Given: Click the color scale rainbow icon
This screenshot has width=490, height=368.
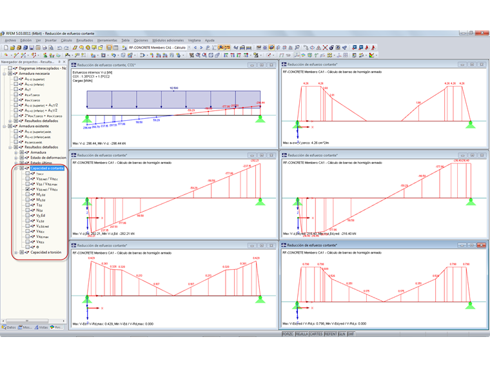Looking at the screenshot, I should click(371, 55).
